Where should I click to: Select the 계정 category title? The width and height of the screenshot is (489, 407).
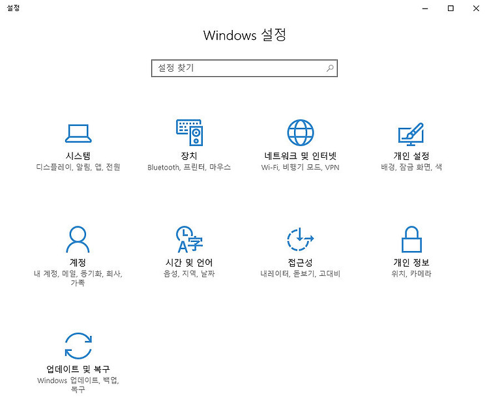tap(78, 262)
